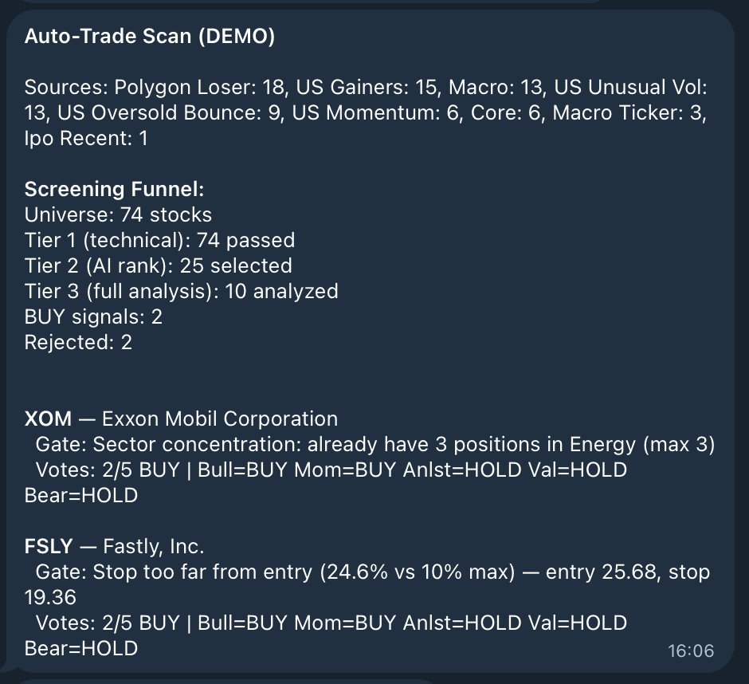Click the "Tier 1 (technical): 74 passed" line

(x=159, y=240)
